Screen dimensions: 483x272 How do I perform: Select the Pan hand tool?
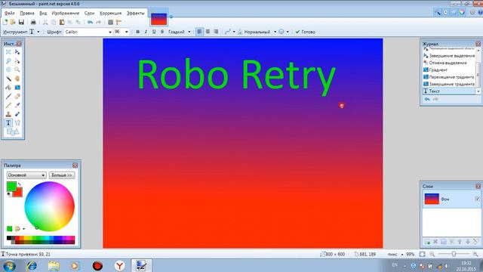pyautogui.click(x=17, y=79)
